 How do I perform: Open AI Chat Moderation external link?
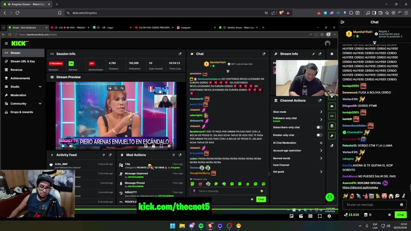(x=321, y=143)
